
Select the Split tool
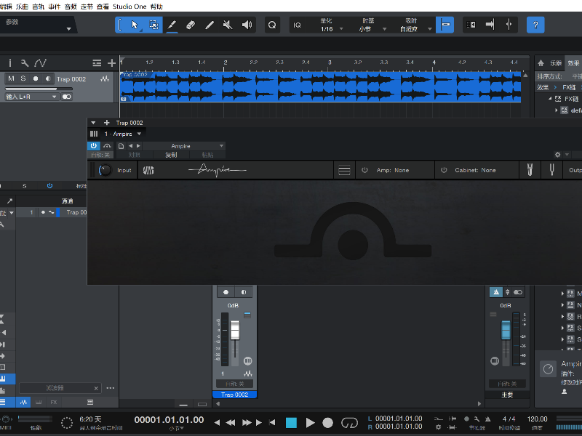point(208,24)
